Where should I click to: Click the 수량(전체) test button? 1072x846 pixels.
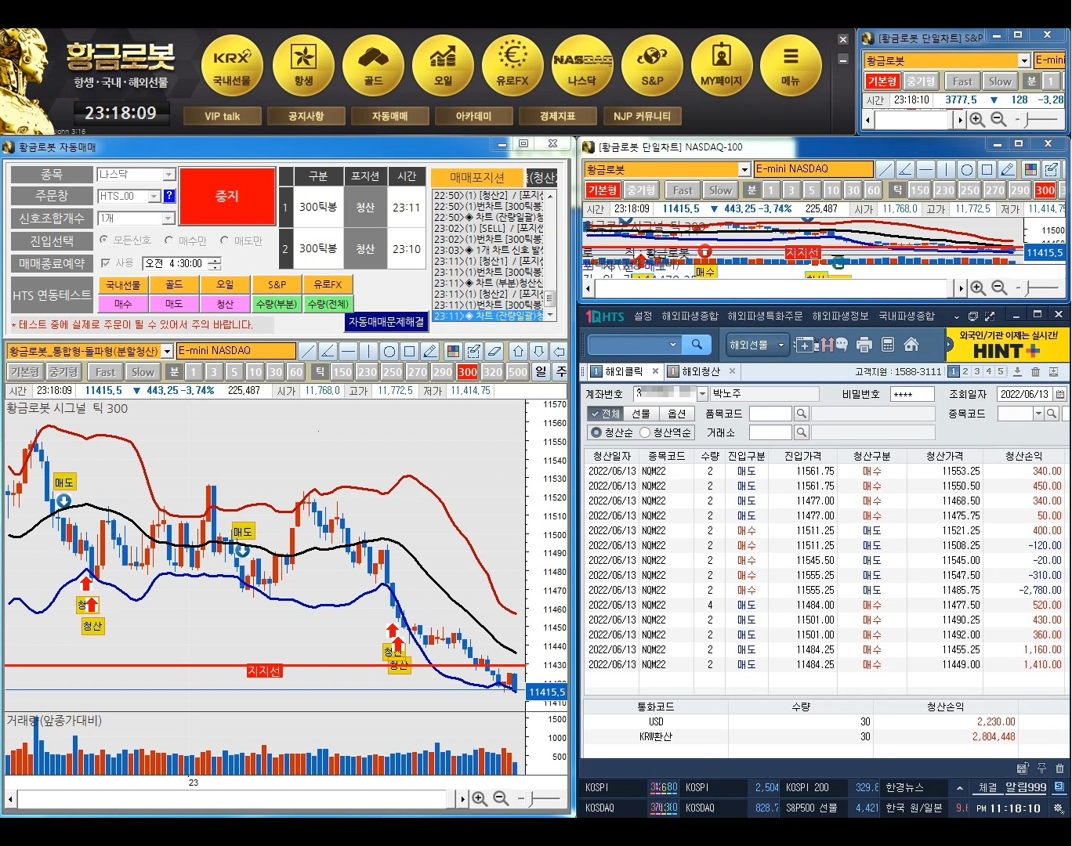[x=328, y=304]
